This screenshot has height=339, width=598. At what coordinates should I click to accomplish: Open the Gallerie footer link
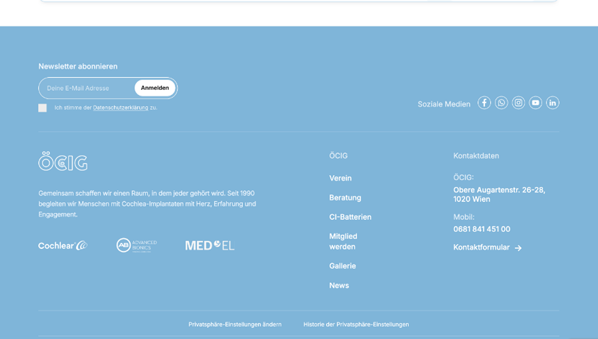pos(342,266)
